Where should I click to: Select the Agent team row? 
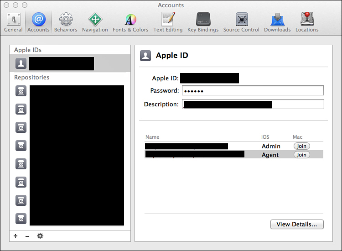(x=234, y=155)
